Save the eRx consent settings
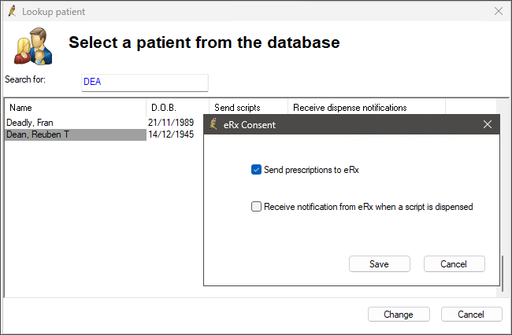512x335 pixels. point(380,263)
